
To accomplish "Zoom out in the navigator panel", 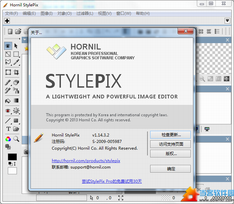I will (x=202, y=79).
